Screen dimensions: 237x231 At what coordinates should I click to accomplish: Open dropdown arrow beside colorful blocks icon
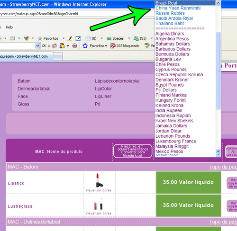point(68,46)
